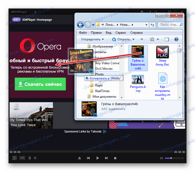Screen dimensions: 195x172
Task: Select the 'Лока...' breadcrumb segment
Action: [110, 25]
